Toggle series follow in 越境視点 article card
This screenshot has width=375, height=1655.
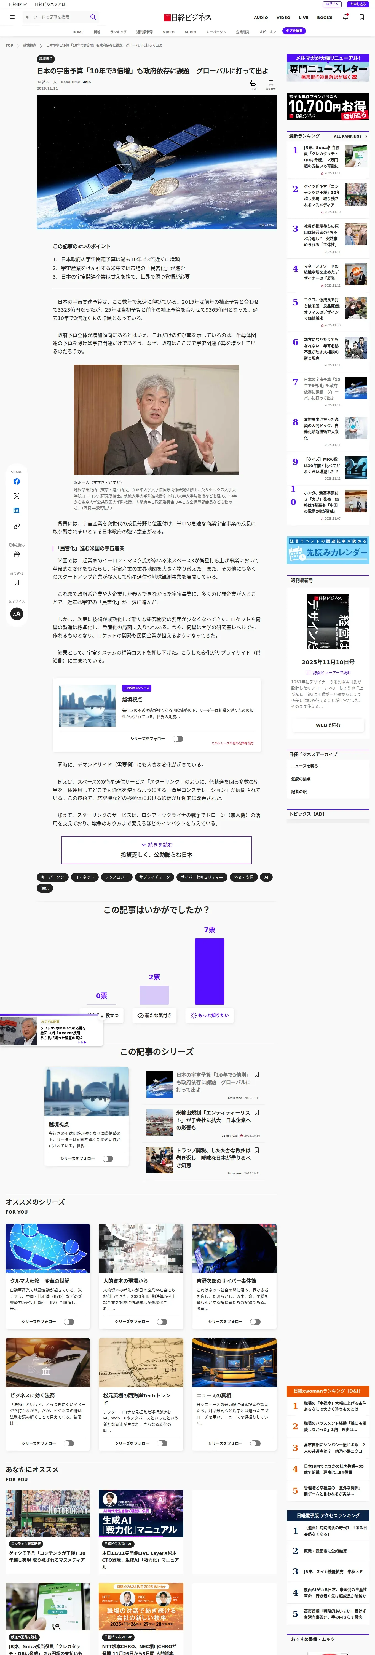point(177,739)
